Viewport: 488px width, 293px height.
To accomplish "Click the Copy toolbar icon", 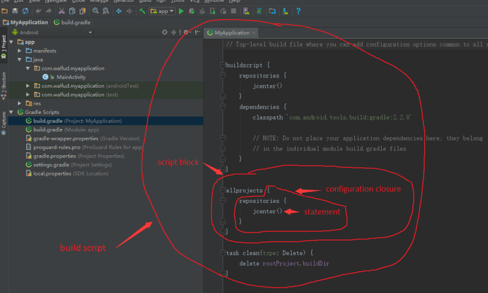I will [x=72, y=11].
